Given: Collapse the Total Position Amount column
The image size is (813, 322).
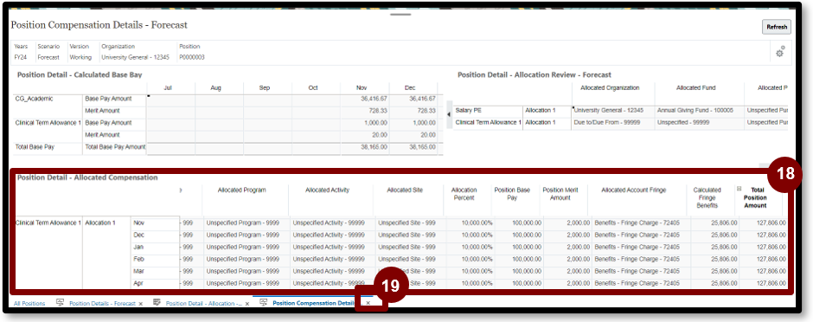Looking at the screenshot, I should (x=739, y=189).
